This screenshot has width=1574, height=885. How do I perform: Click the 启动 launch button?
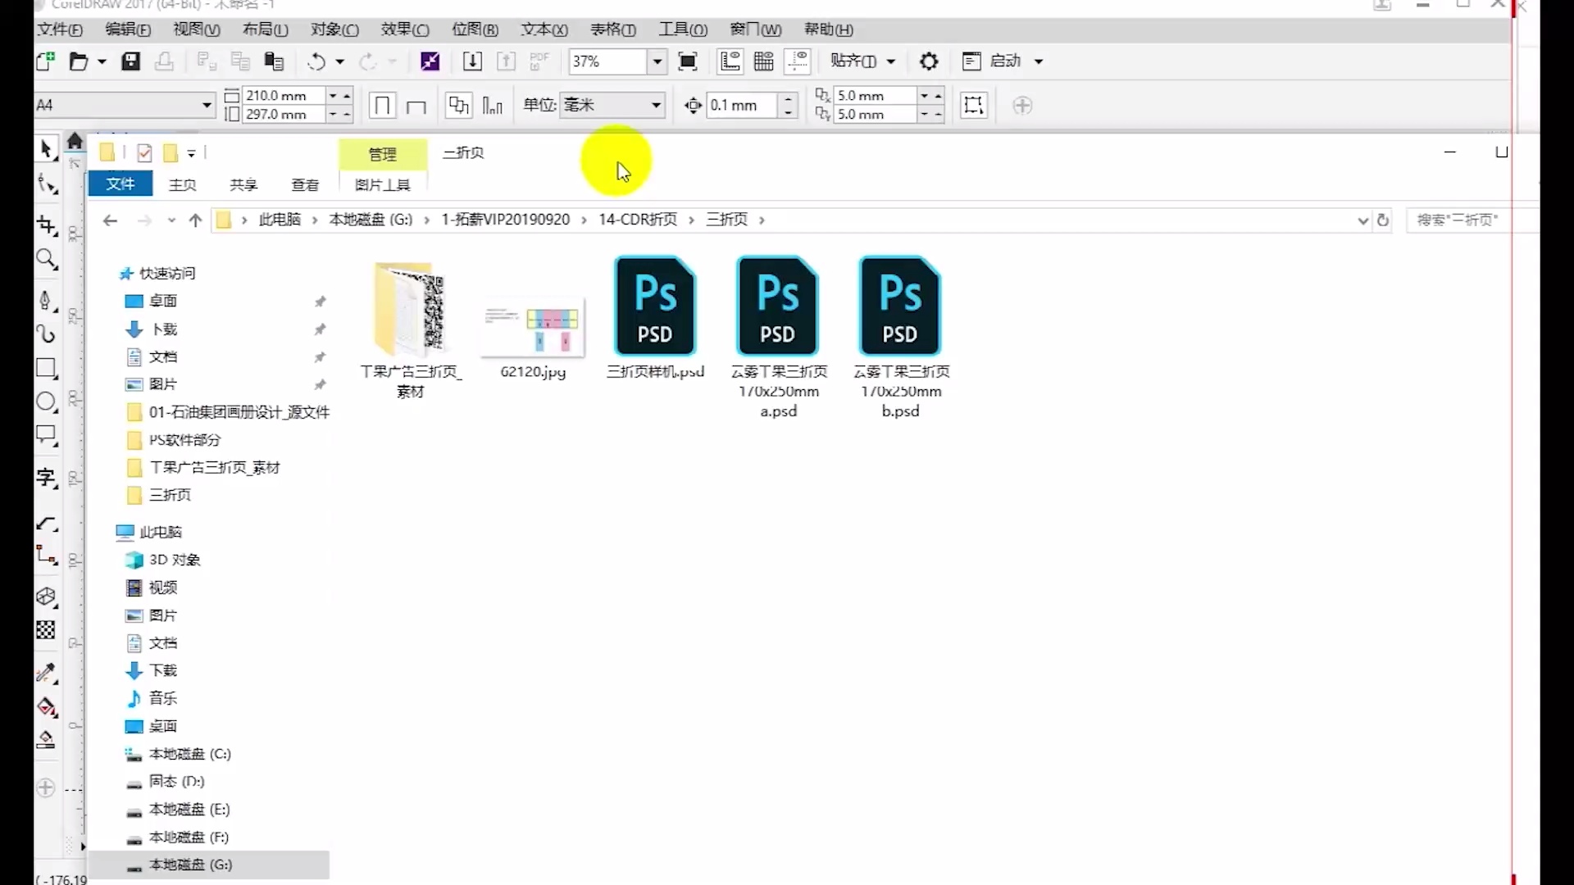(x=1004, y=61)
